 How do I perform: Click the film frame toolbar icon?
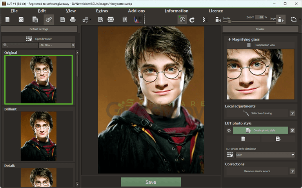pyautogui.click(x=111, y=20)
